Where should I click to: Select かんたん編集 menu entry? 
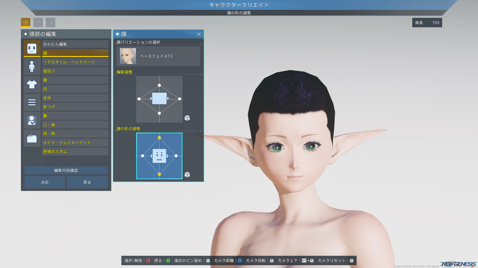pyautogui.click(x=76, y=44)
